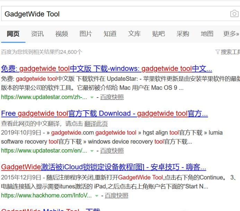
Task: Open the 地图 tab
Action: tap(207, 34)
